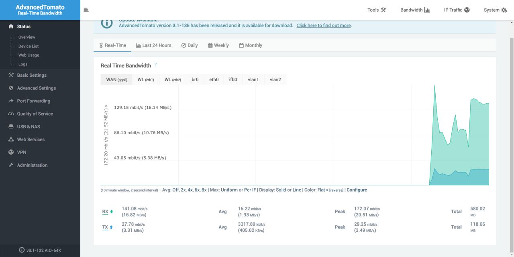514x257 pixels.
Task: Set averaging to 6x
Action: pos(197,190)
